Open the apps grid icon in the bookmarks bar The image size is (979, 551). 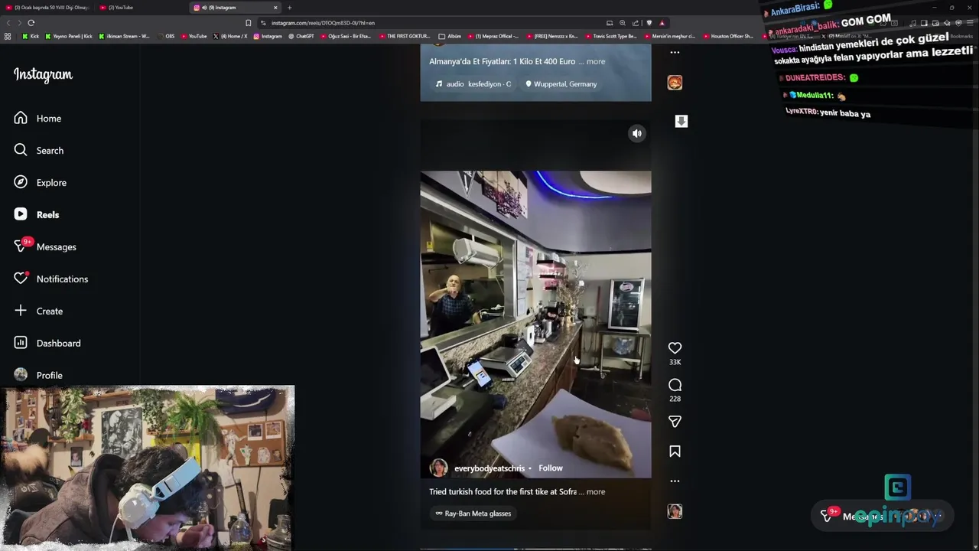click(8, 36)
